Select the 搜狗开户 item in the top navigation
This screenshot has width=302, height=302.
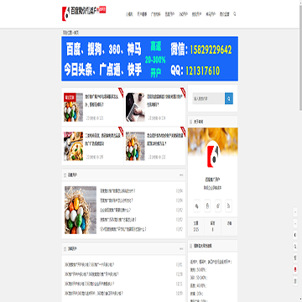[197, 14]
